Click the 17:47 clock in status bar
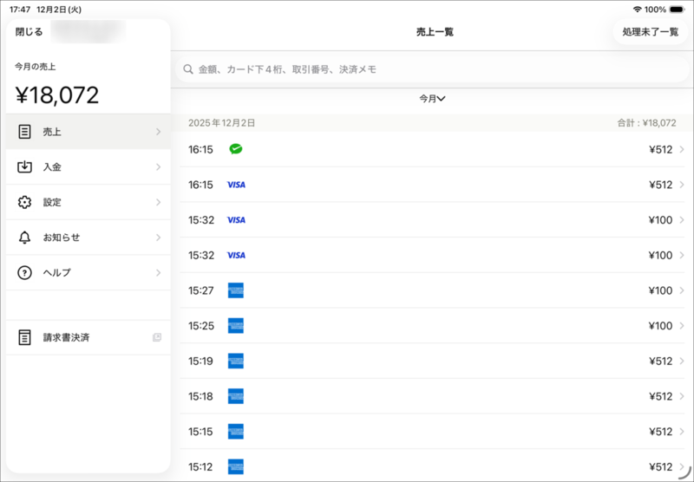 click(x=20, y=10)
